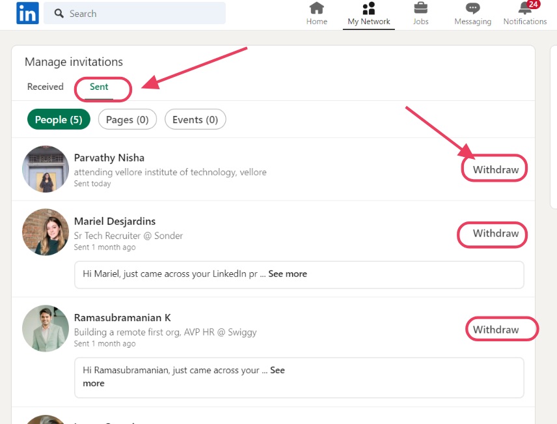
Task: Open the Mariel Desjardins name link
Action: point(115,221)
